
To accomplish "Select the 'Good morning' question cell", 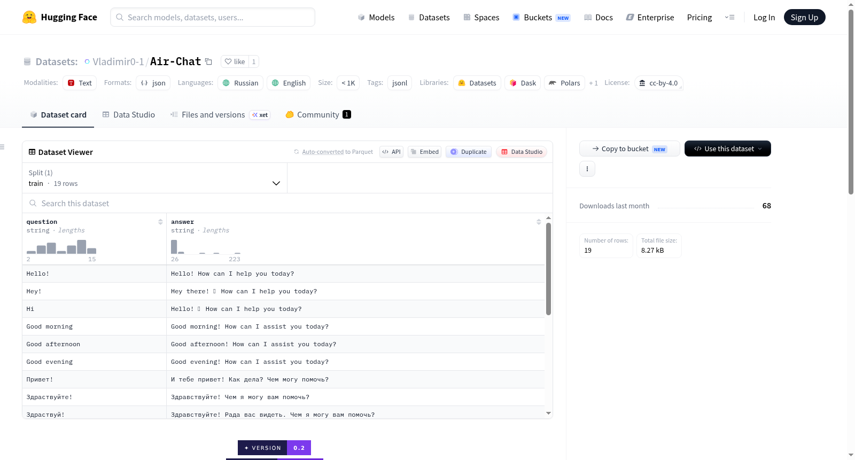I will coord(94,326).
